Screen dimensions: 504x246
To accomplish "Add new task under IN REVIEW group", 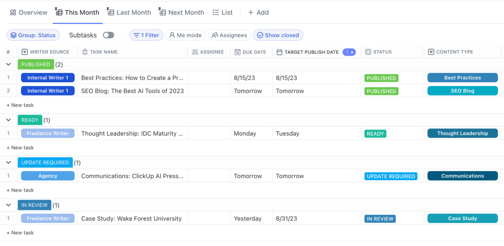I will [x=20, y=233].
